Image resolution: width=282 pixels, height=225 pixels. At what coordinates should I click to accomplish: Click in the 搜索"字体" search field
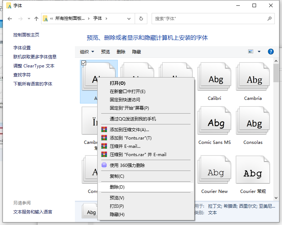pos(209,19)
